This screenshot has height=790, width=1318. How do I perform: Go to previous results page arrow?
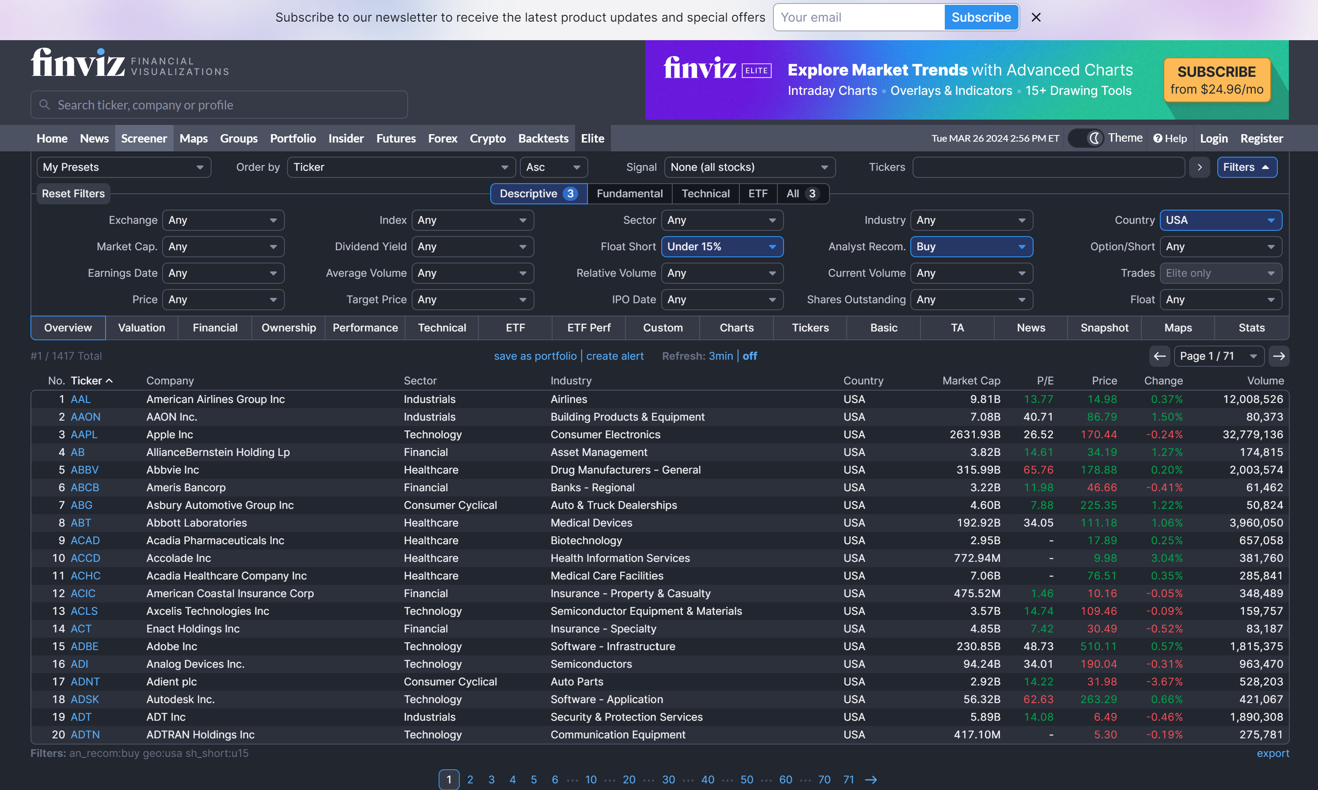click(x=1159, y=356)
